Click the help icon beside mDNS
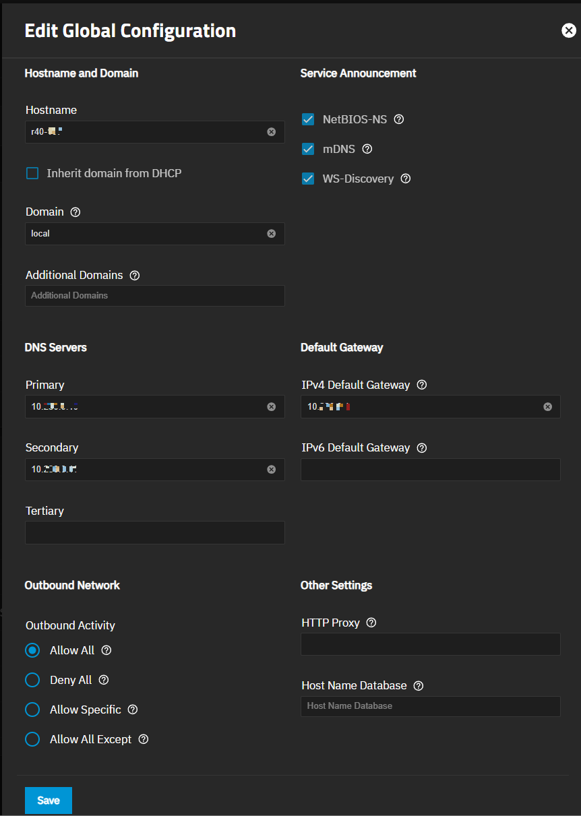The width and height of the screenshot is (581, 816). [x=367, y=149]
